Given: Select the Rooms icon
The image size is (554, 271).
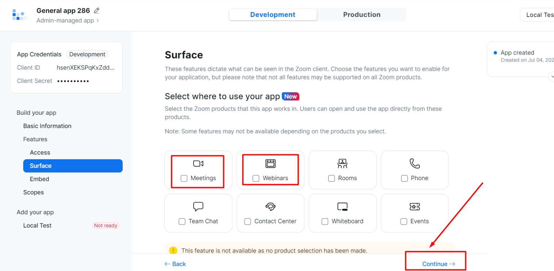Looking at the screenshot, I should click(x=342, y=163).
